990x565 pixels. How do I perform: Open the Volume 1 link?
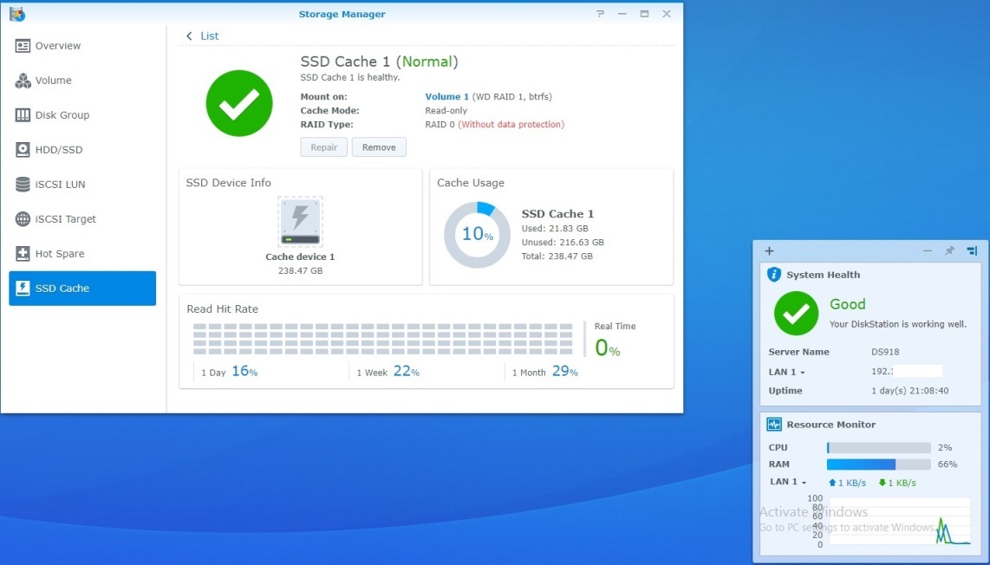(x=447, y=96)
